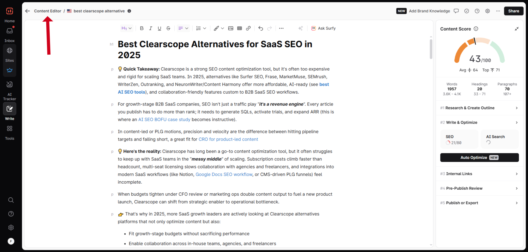528x252 pixels.
Task: Click the user avatar F
Action: click(x=11, y=241)
